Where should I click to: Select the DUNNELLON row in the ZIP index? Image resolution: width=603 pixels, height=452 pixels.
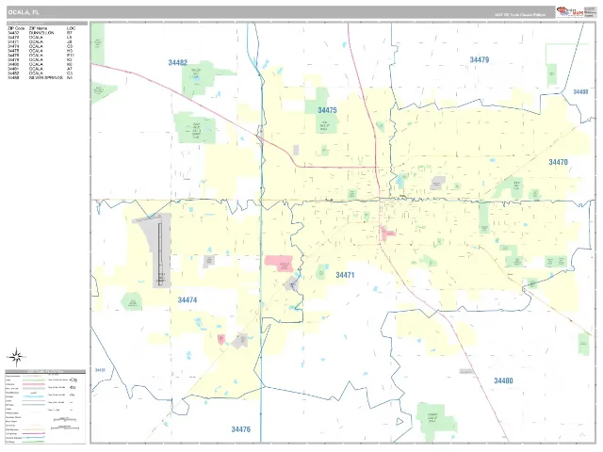[41, 33]
